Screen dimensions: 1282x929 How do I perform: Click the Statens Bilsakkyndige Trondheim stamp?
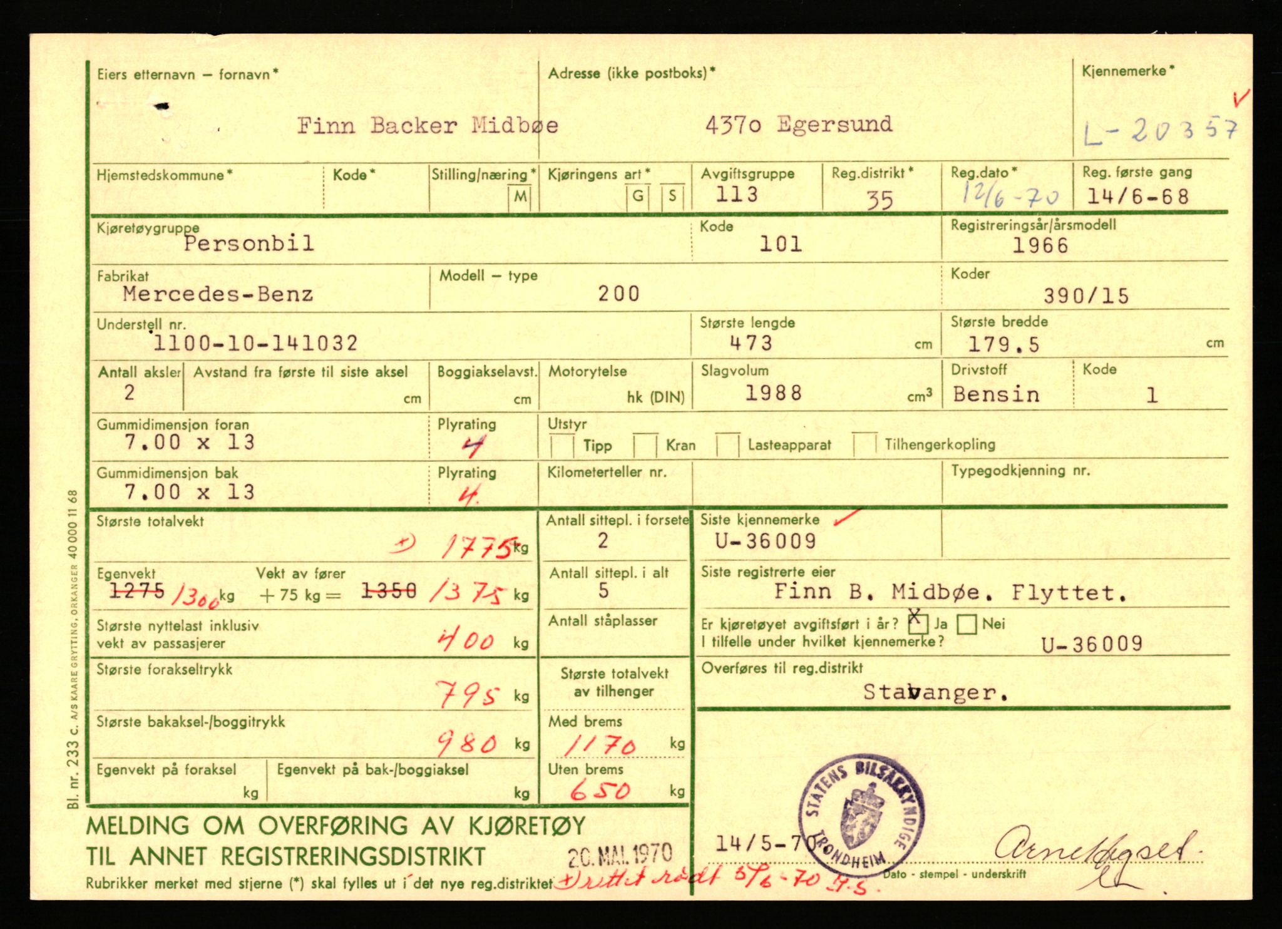point(862,814)
